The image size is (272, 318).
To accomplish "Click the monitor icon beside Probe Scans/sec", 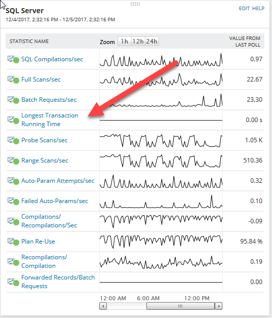I will tap(11, 140).
